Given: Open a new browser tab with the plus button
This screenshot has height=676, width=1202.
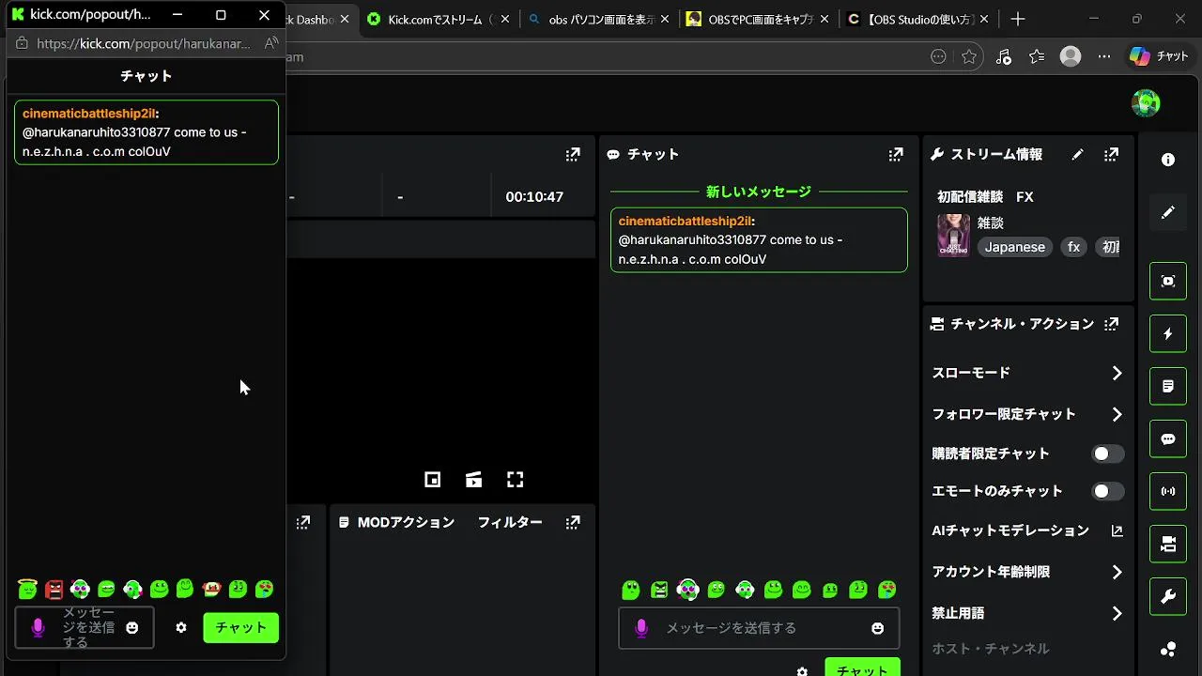Looking at the screenshot, I should [1018, 19].
